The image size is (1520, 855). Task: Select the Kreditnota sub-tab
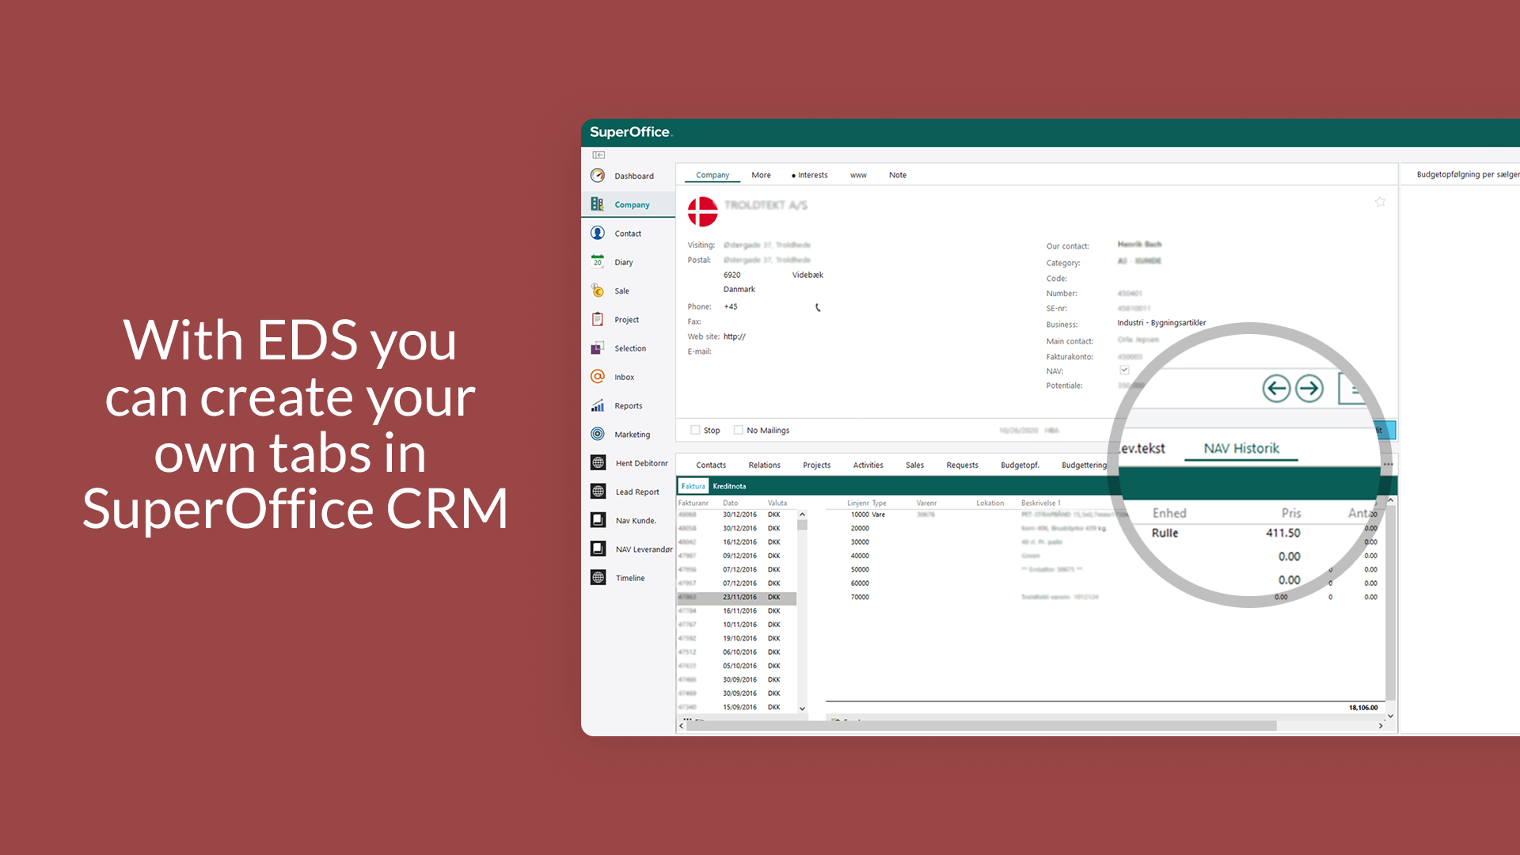coord(729,486)
